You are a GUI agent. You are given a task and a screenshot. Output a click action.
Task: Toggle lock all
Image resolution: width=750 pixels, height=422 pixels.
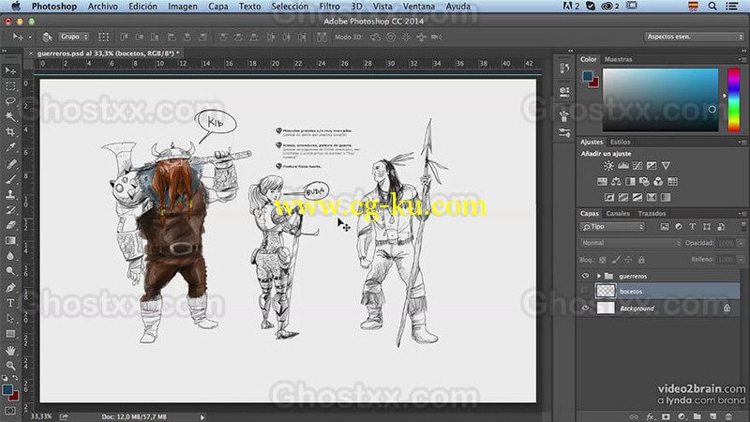pos(641,260)
